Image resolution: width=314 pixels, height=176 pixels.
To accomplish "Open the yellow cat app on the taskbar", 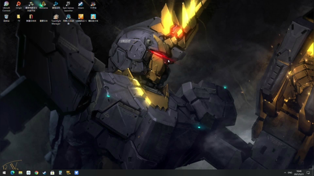I will tap(68, 173).
